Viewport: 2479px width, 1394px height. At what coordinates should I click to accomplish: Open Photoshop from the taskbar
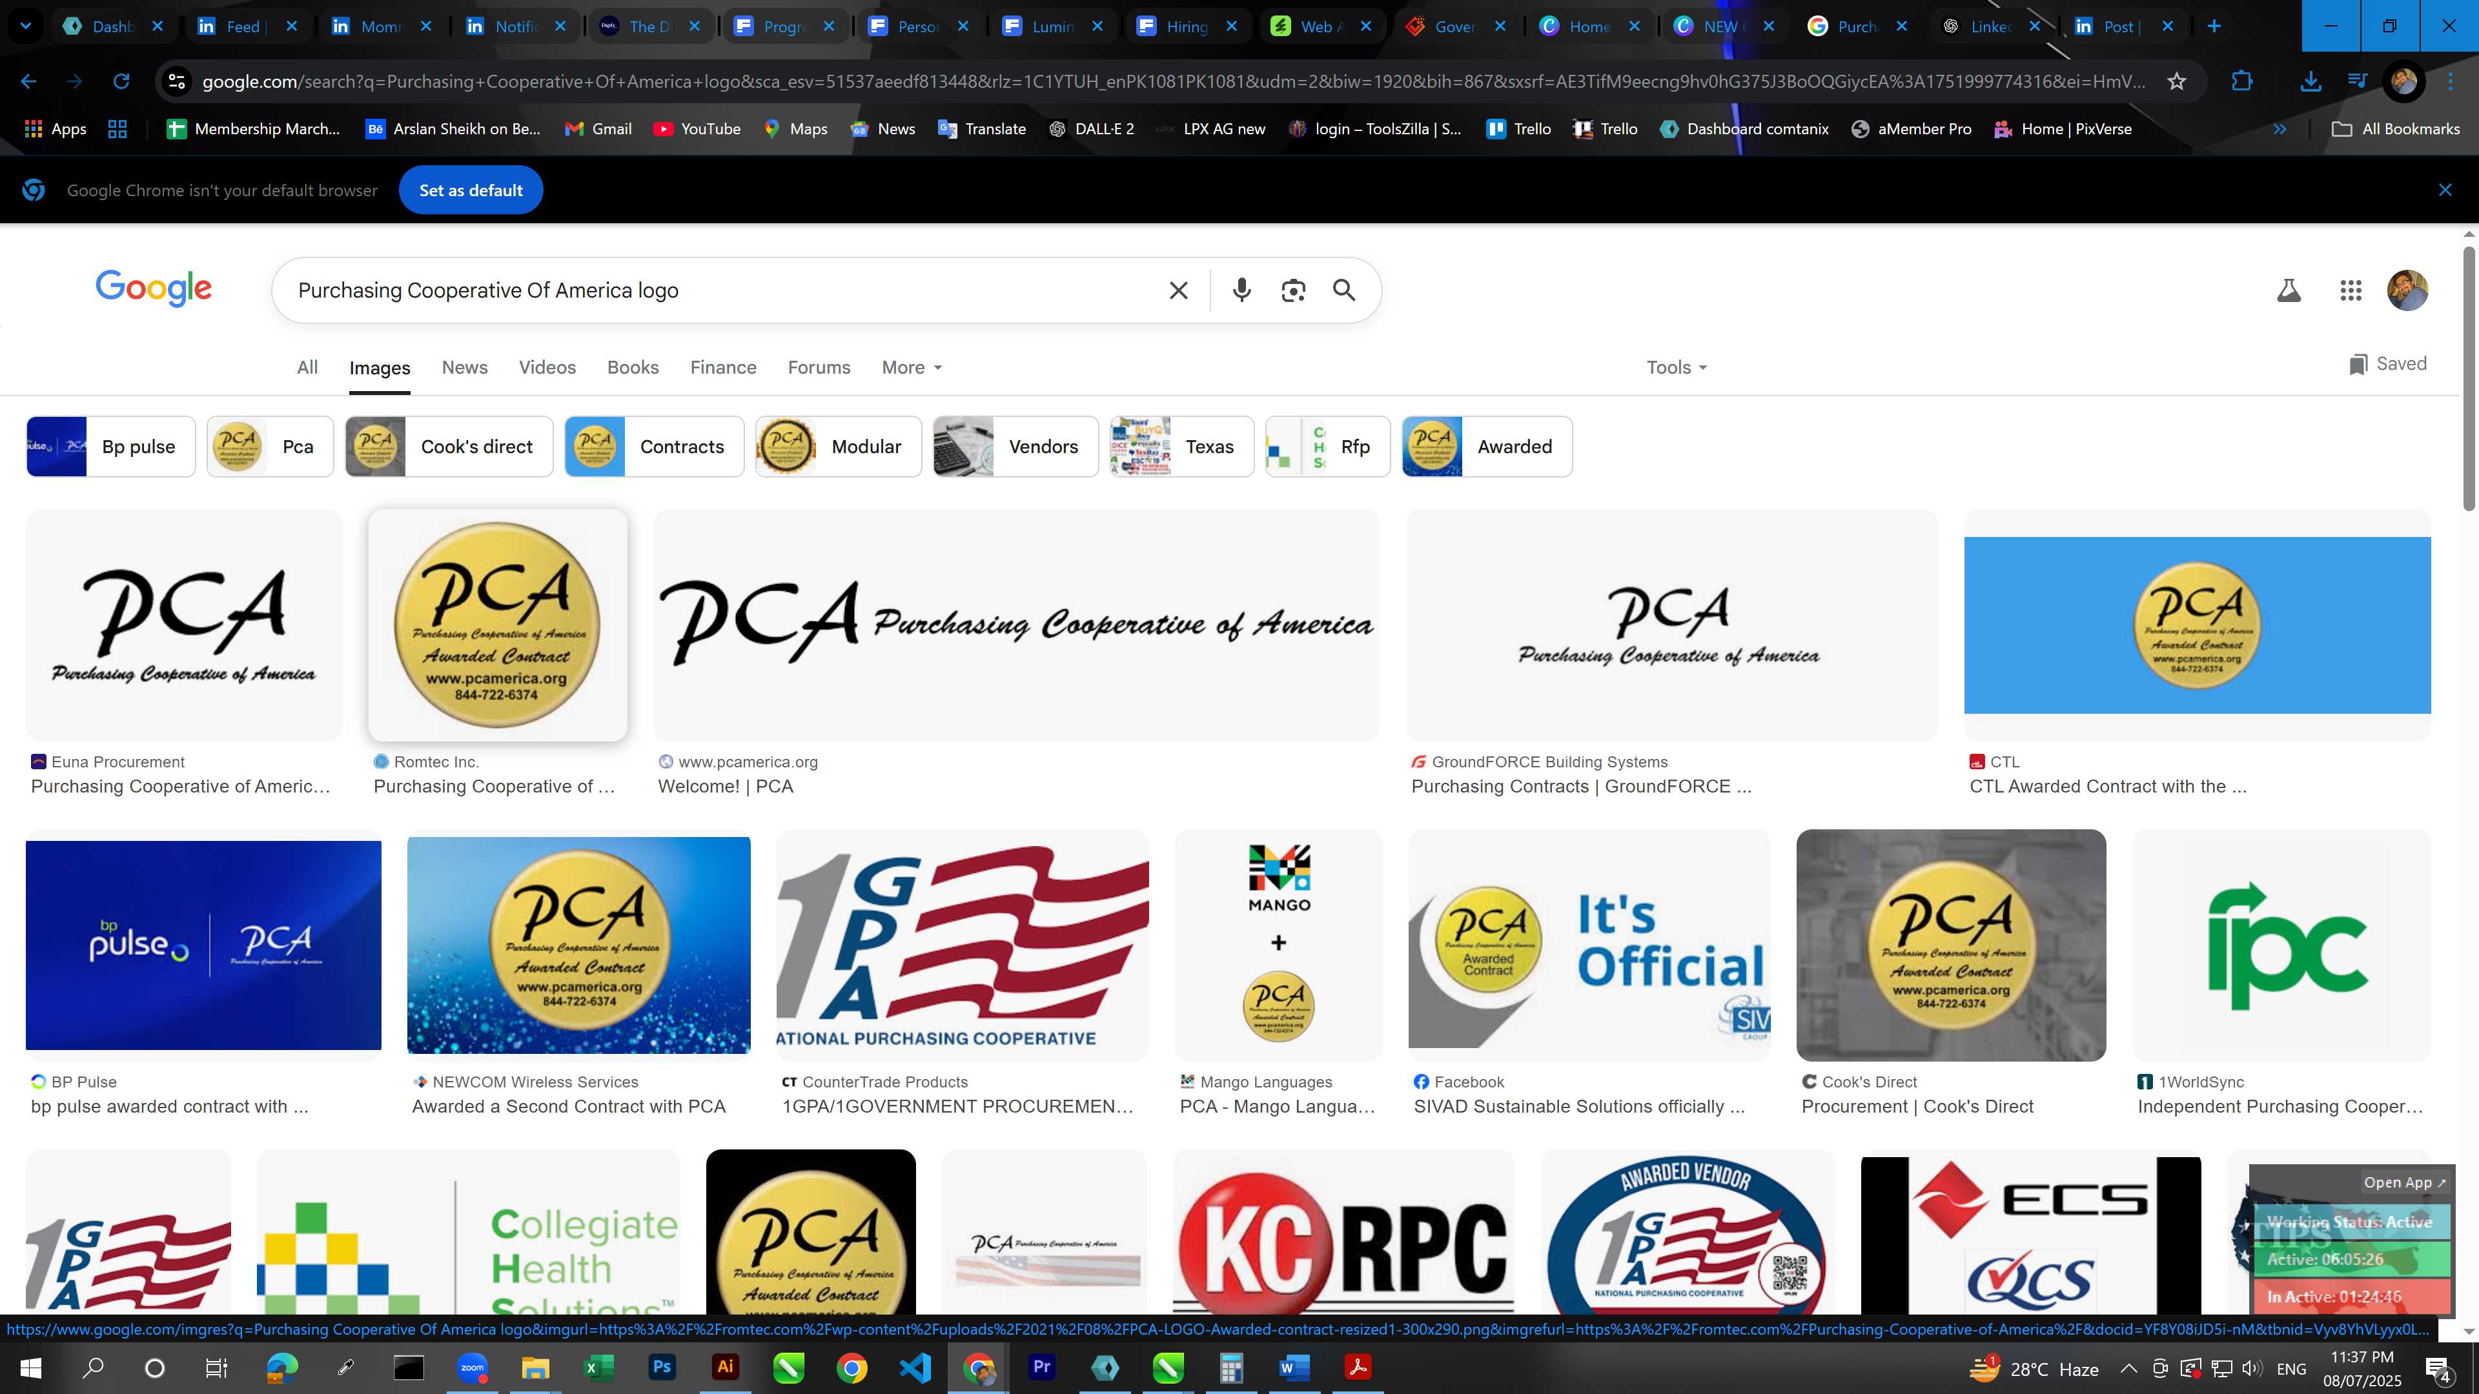click(x=662, y=1367)
